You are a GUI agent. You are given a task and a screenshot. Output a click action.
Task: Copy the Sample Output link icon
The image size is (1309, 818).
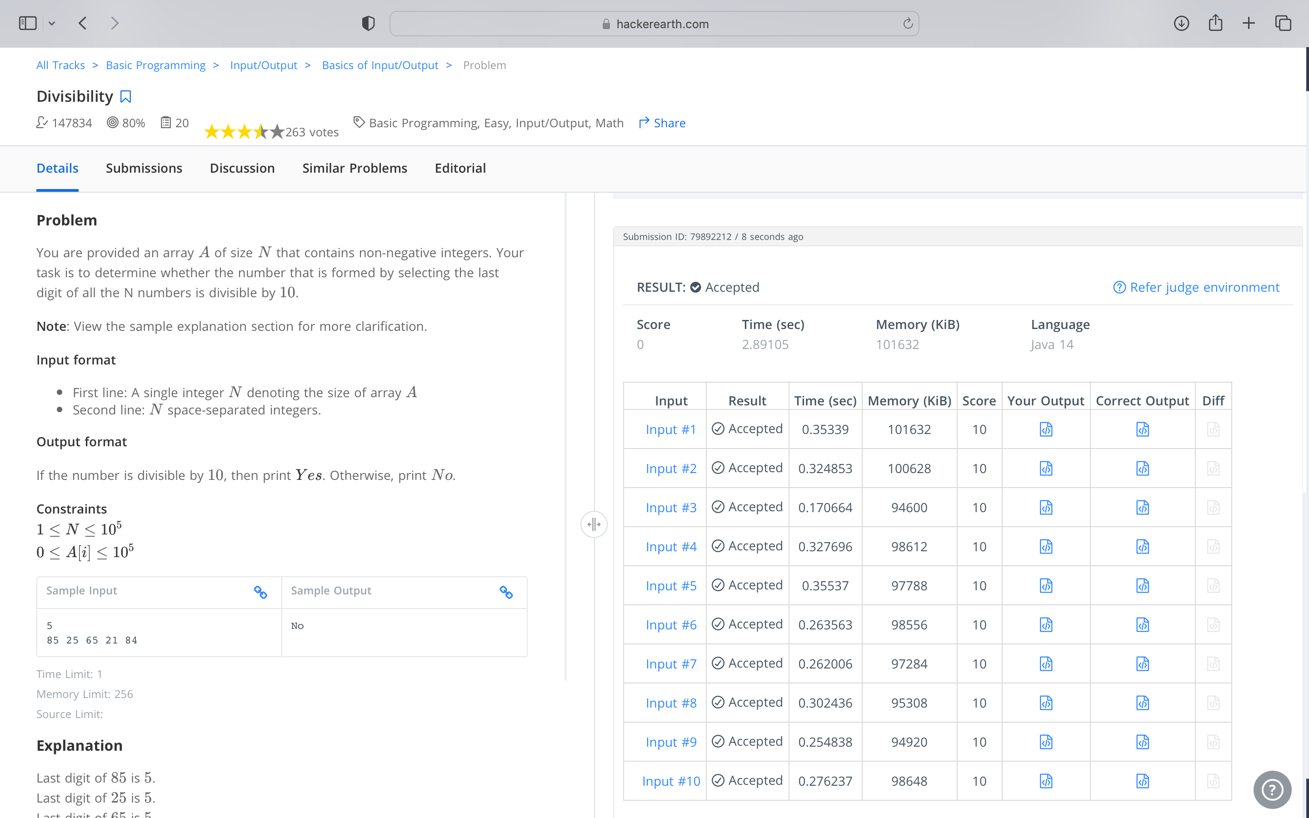506,592
